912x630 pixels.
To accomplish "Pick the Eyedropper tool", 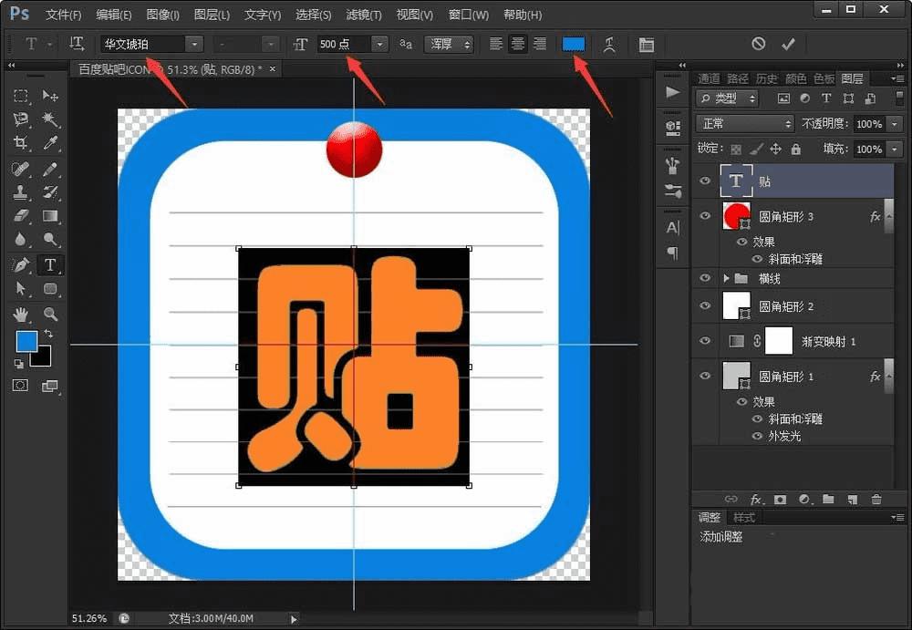I will [x=50, y=142].
